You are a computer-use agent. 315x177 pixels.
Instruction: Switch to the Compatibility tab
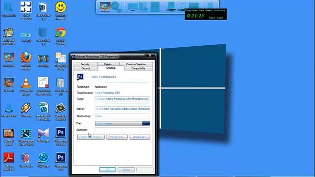pyautogui.click(x=138, y=68)
